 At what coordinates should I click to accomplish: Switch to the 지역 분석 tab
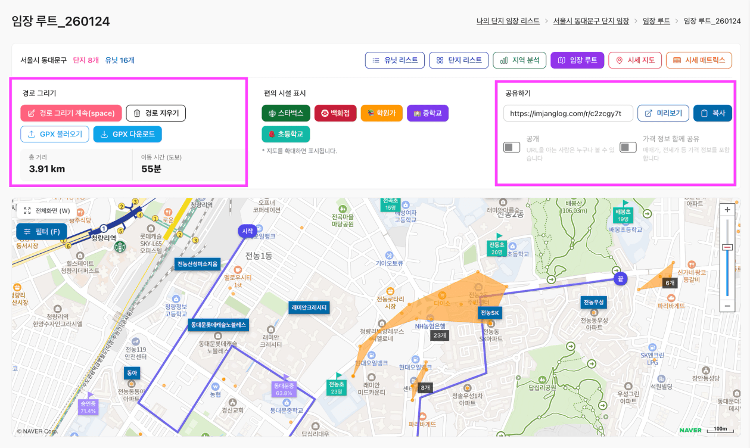(519, 60)
